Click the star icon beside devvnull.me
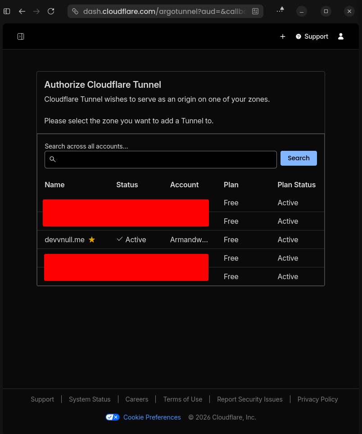362x434 pixels. tap(92, 240)
